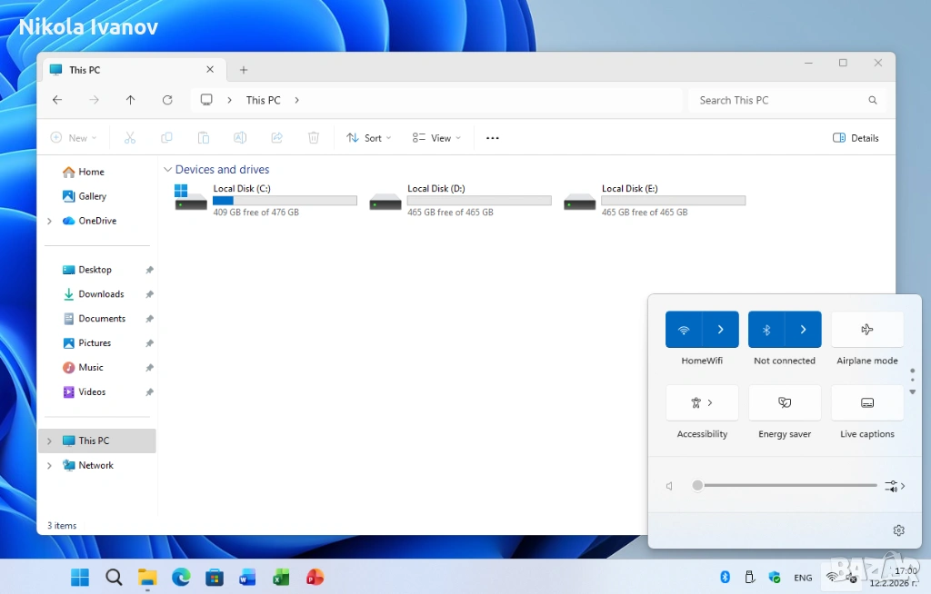
Task: Open the New item button
Action: click(73, 138)
